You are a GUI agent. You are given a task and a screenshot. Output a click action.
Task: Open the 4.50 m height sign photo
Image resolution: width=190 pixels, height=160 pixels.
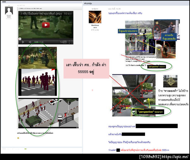pos(170,81)
